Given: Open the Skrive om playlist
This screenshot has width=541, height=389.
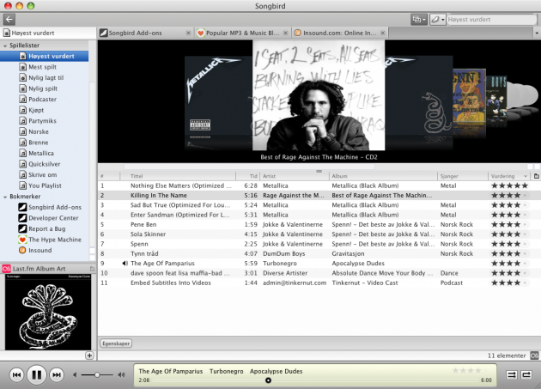Looking at the screenshot, I should (x=42, y=174).
